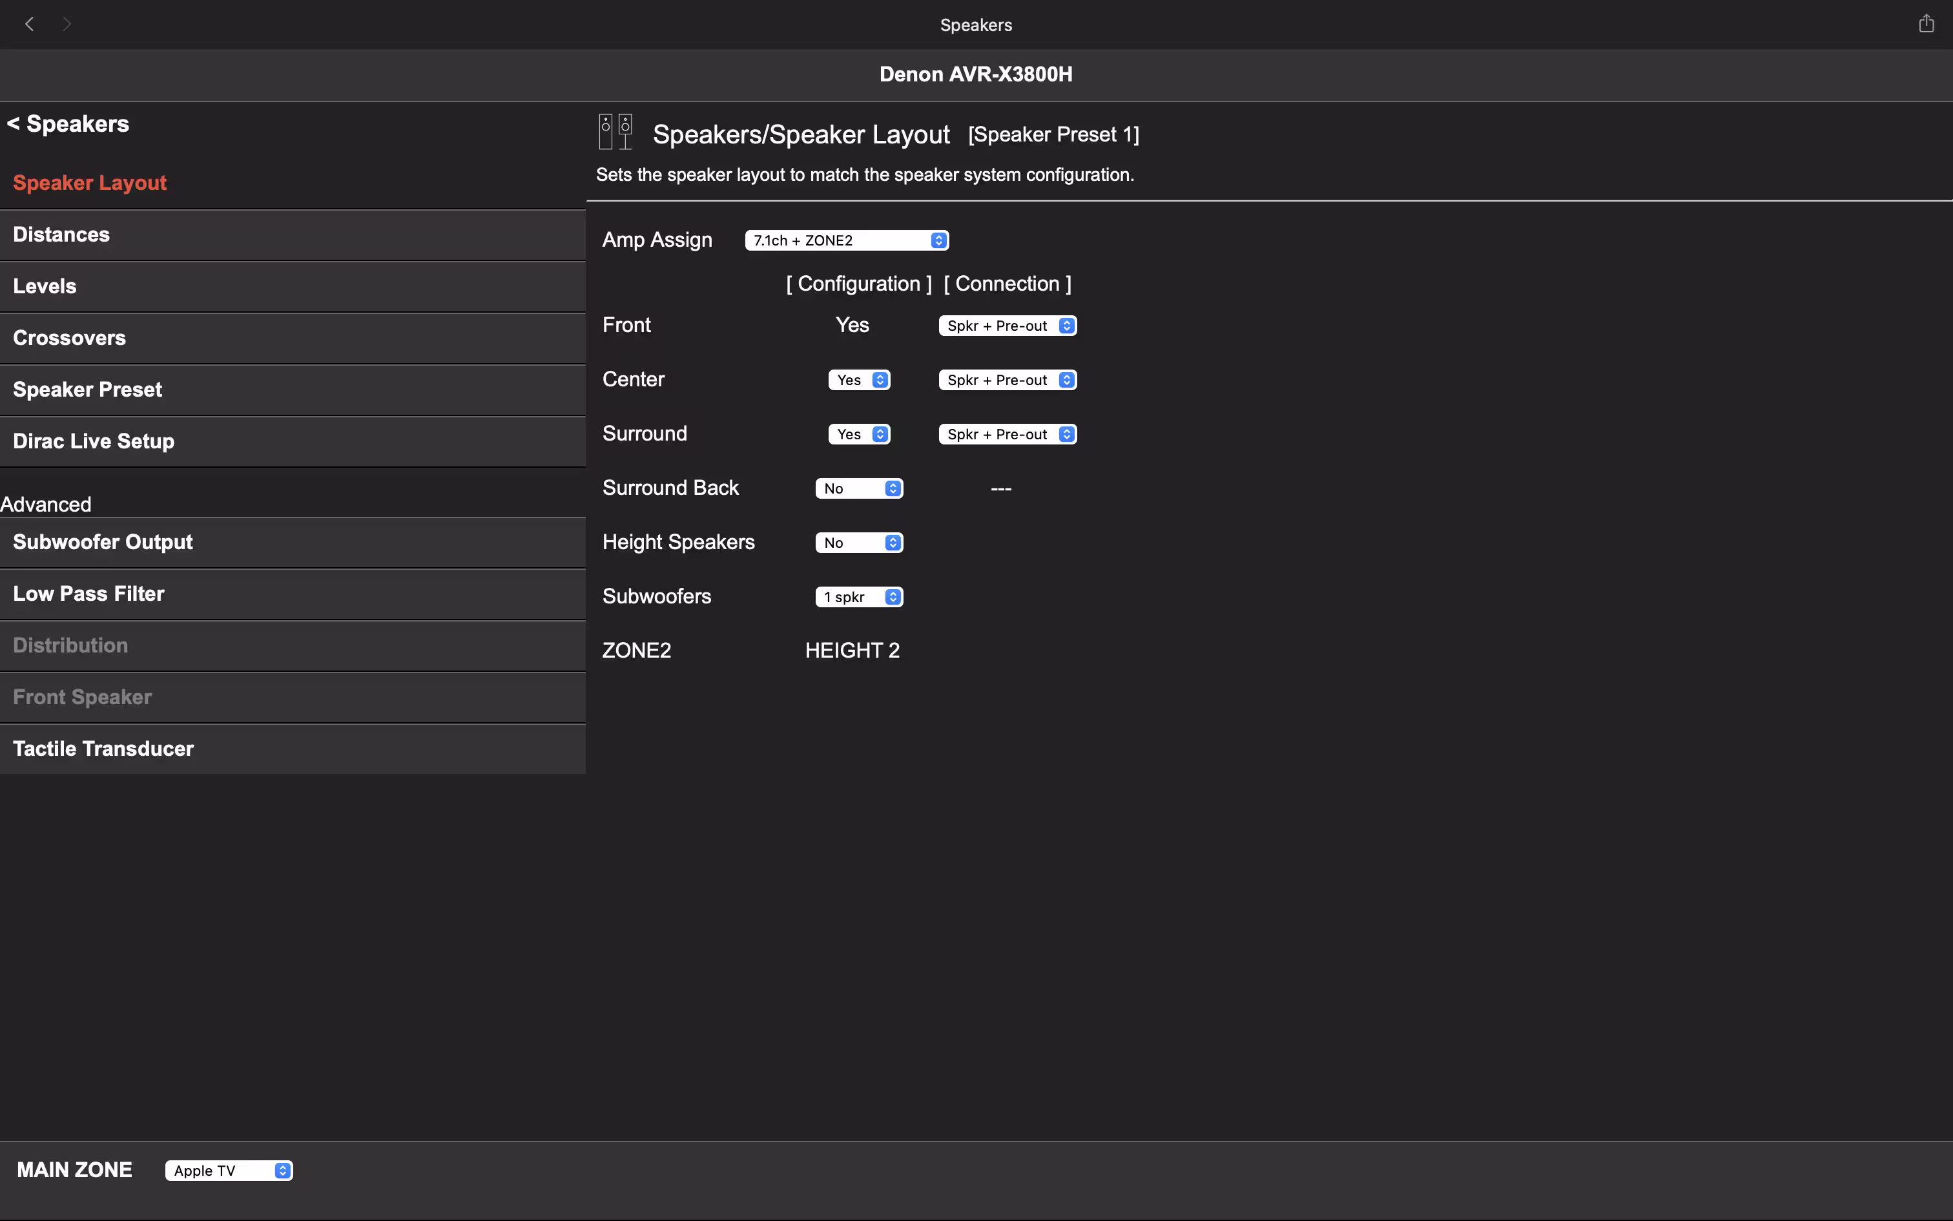Open the Center connection Spkr + Pre-out dropdown

click(x=1006, y=380)
